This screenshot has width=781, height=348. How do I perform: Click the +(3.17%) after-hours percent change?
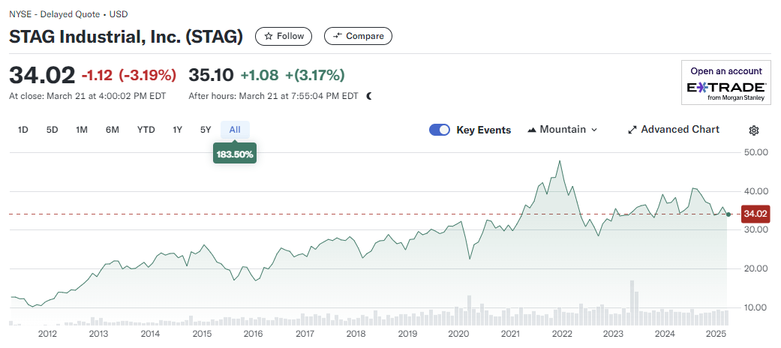(315, 76)
